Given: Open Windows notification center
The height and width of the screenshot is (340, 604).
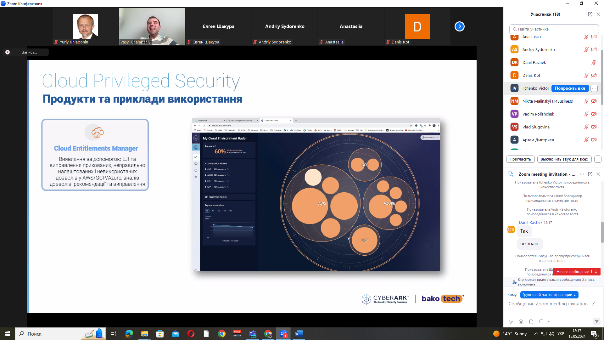Looking at the screenshot, I should [x=594, y=334].
